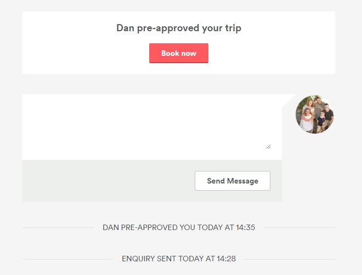Select the "ENQUIRY SENT TODAY" status line
The height and width of the screenshot is (275, 362).
tap(179, 259)
